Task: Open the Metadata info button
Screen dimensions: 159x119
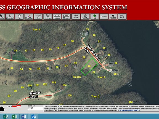Action: [x=113, y=17]
